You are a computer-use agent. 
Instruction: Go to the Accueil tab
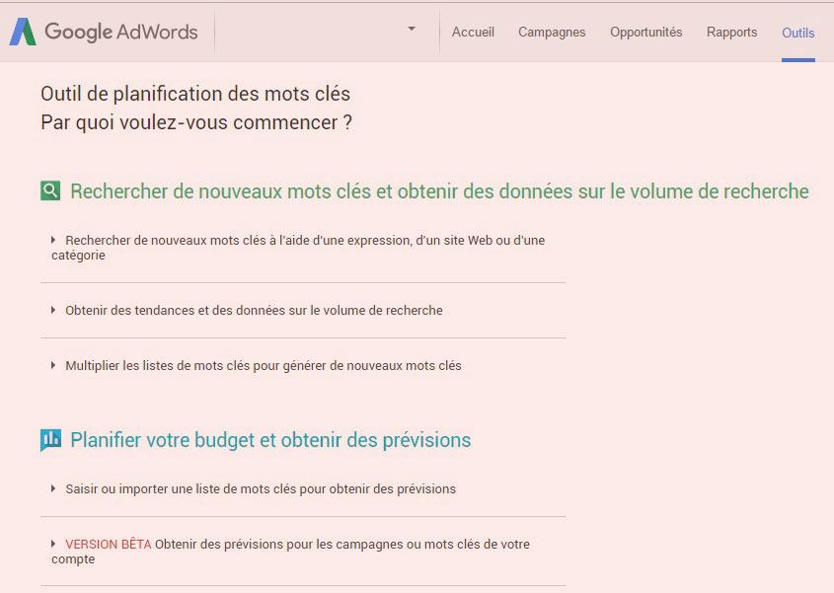pyautogui.click(x=473, y=33)
